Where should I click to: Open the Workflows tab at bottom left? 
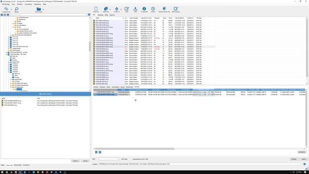[26, 165]
